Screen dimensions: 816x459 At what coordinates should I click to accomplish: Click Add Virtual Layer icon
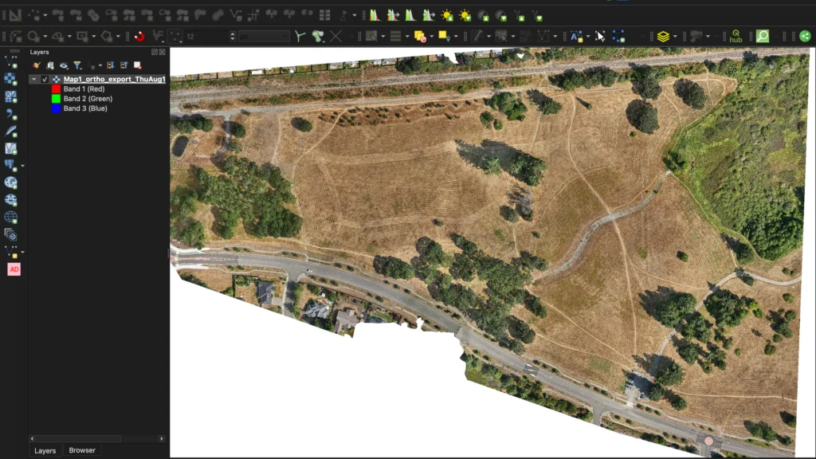click(11, 148)
